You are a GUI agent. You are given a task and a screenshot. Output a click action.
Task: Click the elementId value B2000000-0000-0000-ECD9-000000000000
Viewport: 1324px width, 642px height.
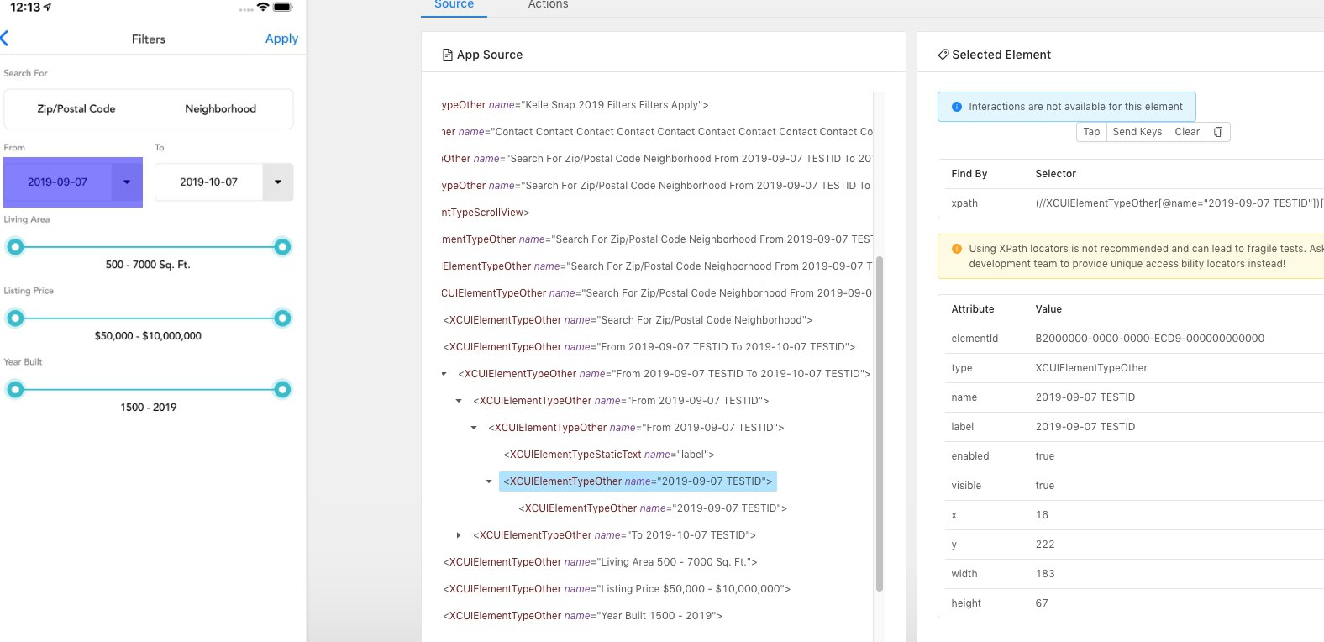pyautogui.click(x=1149, y=339)
